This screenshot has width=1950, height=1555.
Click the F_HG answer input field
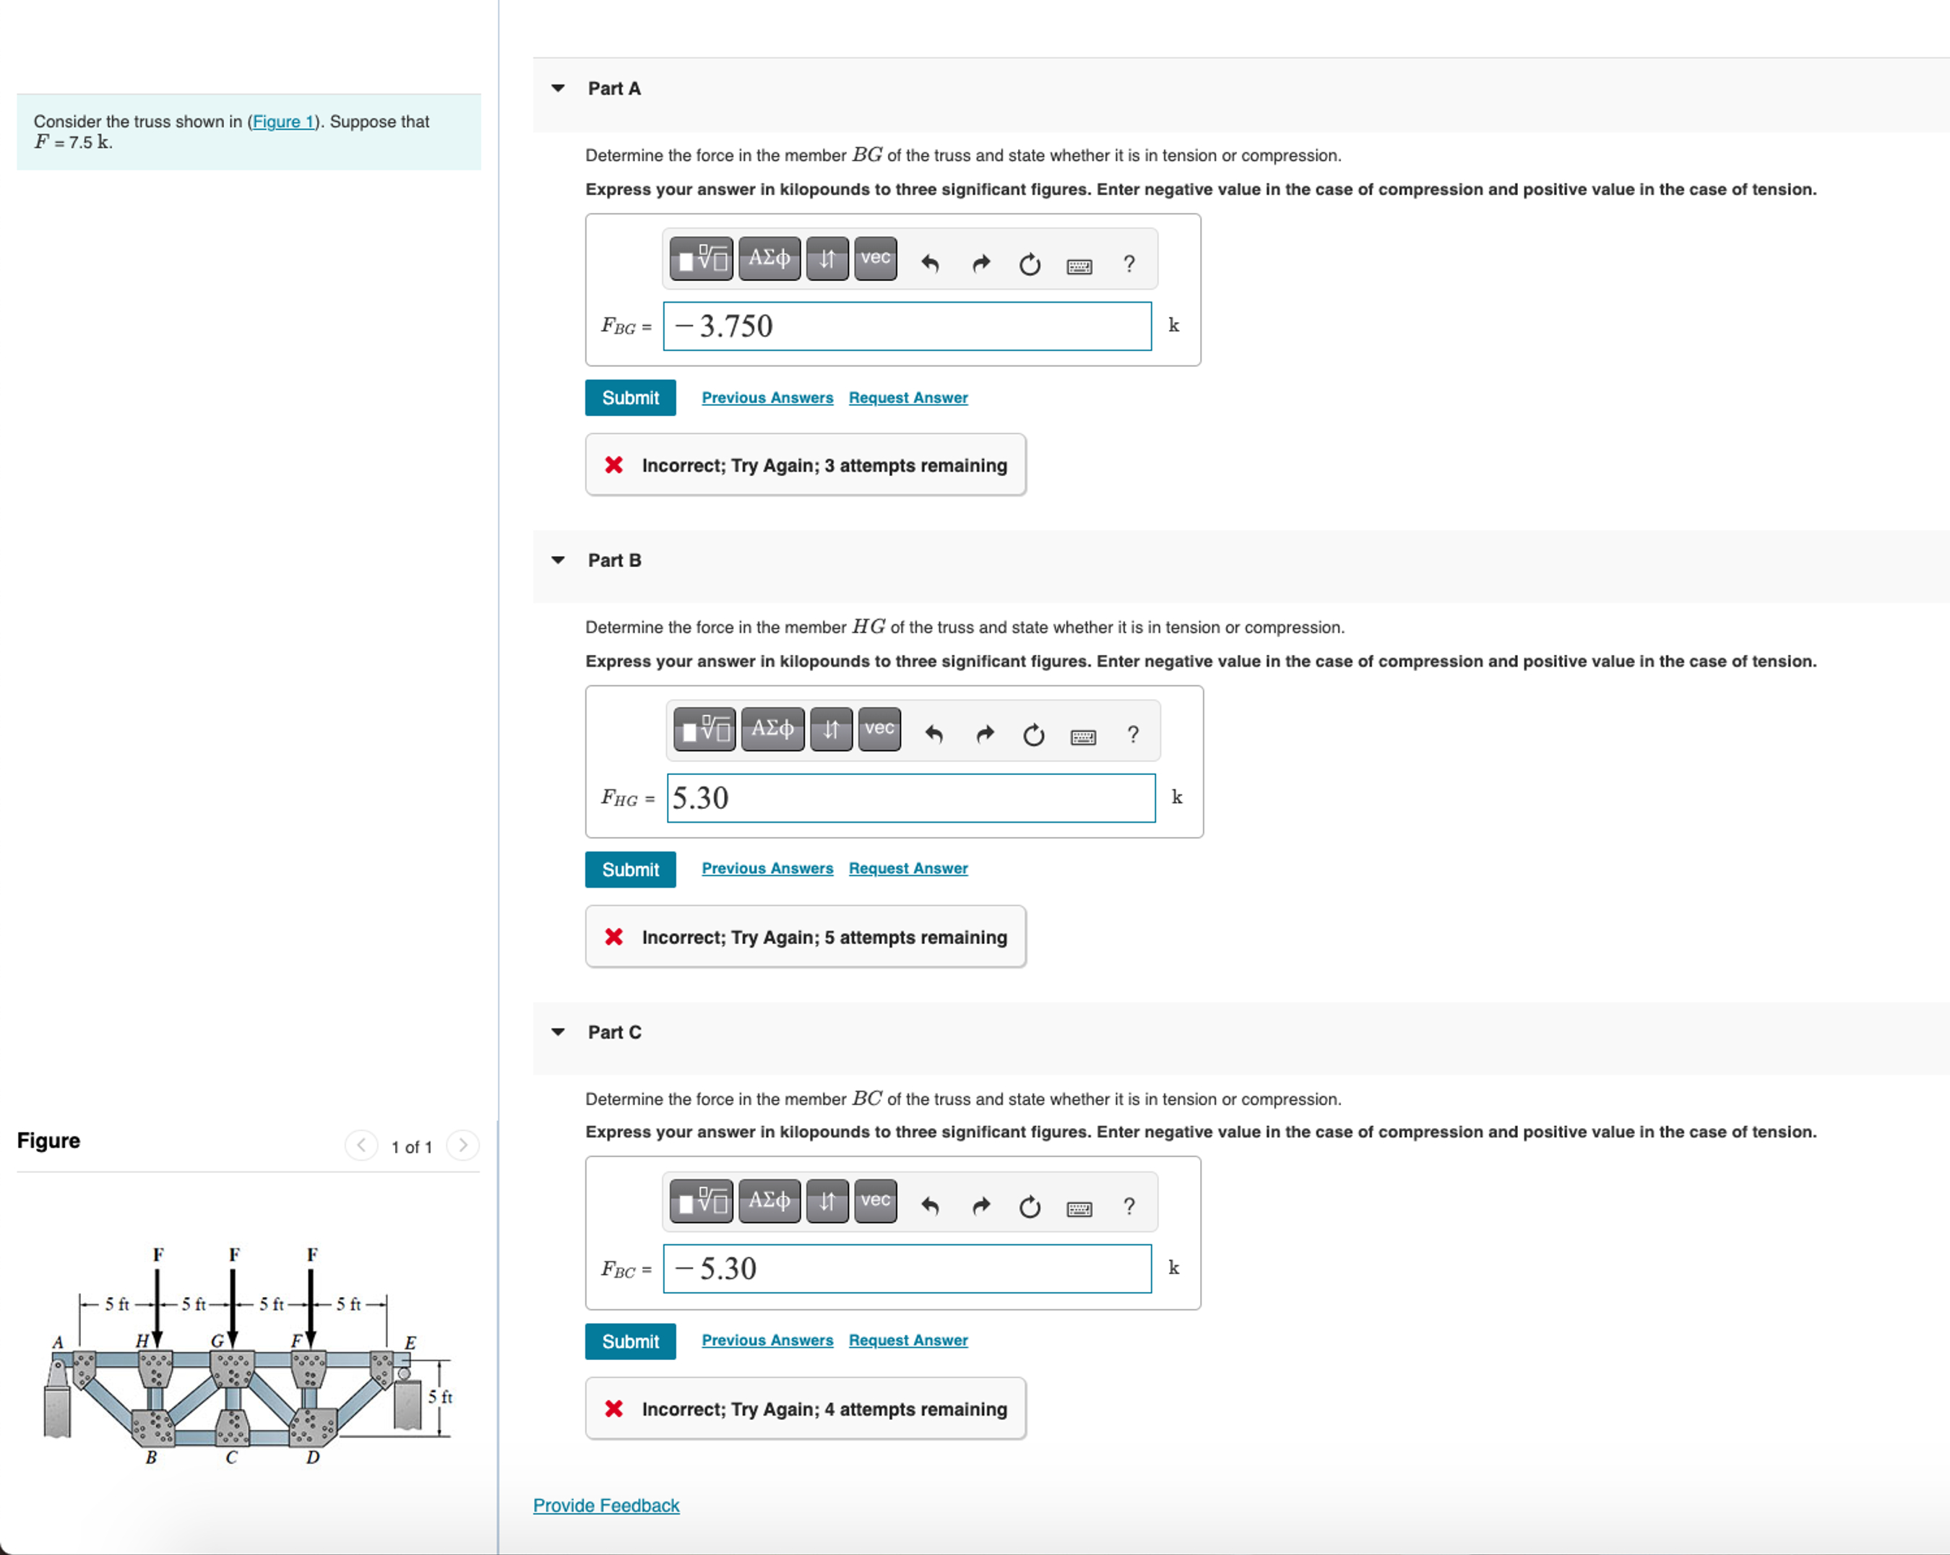pyautogui.click(x=910, y=797)
